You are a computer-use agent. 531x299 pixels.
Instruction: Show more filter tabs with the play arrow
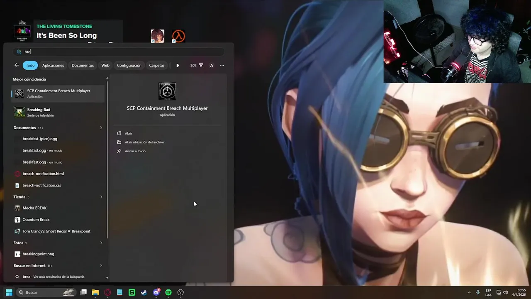click(x=178, y=65)
